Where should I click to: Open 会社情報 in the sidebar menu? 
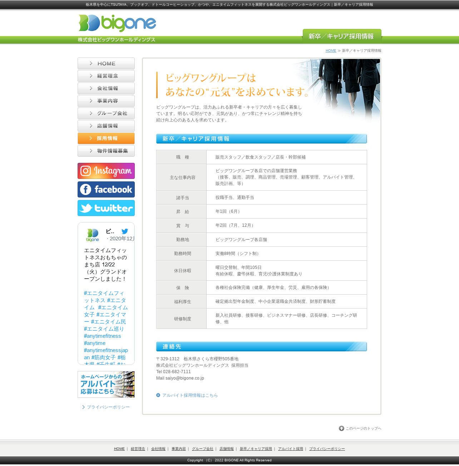[106, 89]
